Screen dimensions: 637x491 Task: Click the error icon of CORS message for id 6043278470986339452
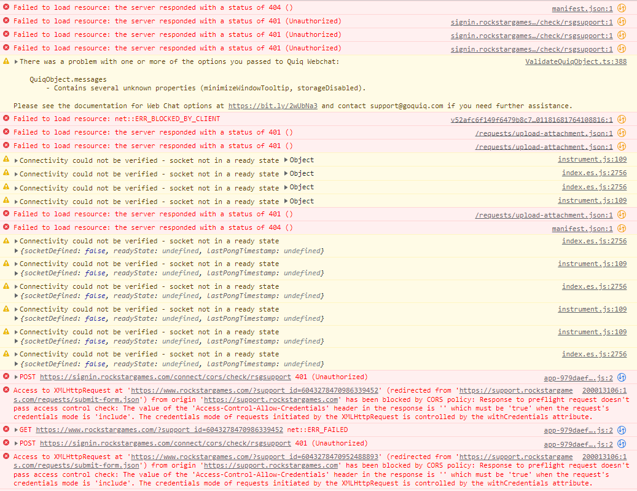click(6, 390)
